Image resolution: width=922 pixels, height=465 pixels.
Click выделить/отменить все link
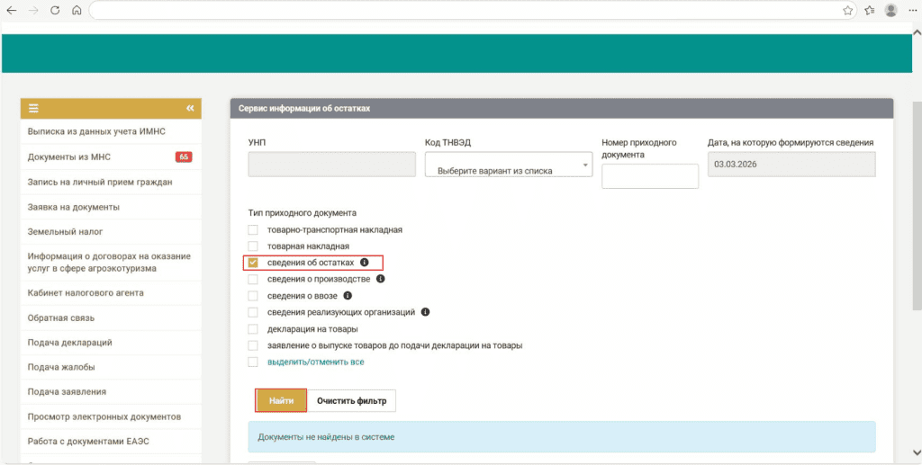316,362
